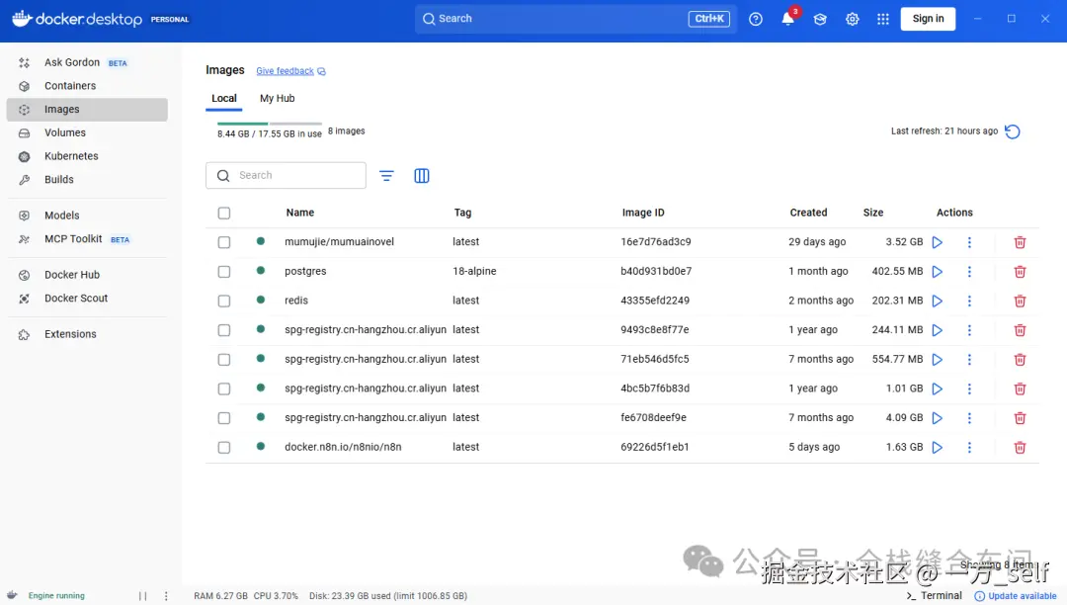Click the disk usage progress bar
The height and width of the screenshot is (605, 1067).
pos(270,124)
